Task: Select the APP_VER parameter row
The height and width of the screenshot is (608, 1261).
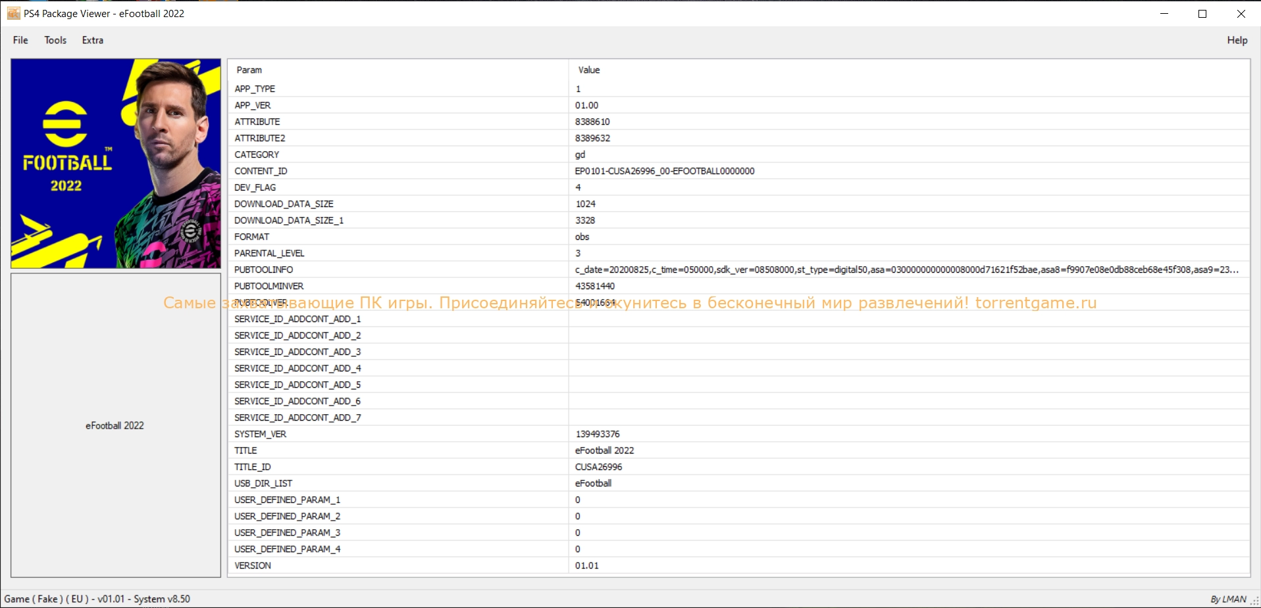Action: click(253, 105)
